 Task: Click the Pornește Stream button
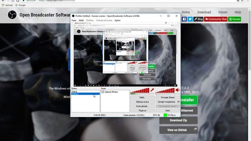[x=168, y=98]
